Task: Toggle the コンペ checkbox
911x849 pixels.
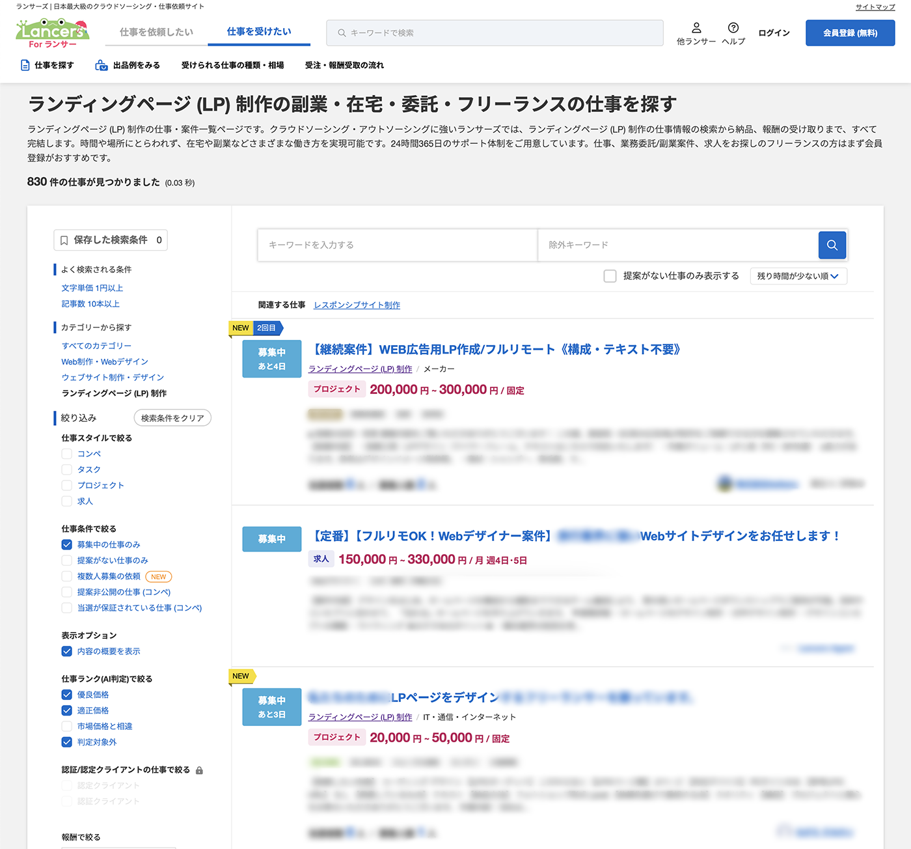Action: coord(66,454)
